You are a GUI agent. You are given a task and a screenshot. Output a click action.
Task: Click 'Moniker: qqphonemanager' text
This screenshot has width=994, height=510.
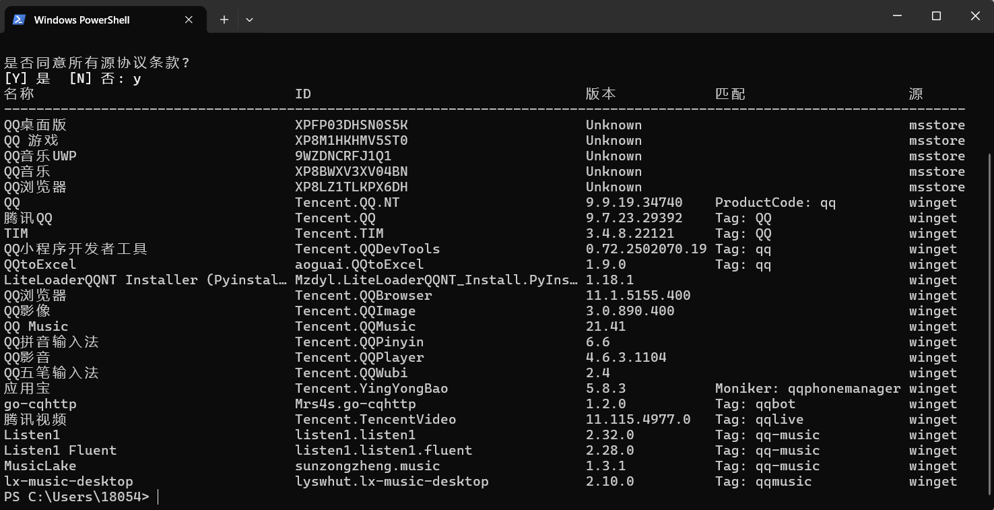coord(808,388)
